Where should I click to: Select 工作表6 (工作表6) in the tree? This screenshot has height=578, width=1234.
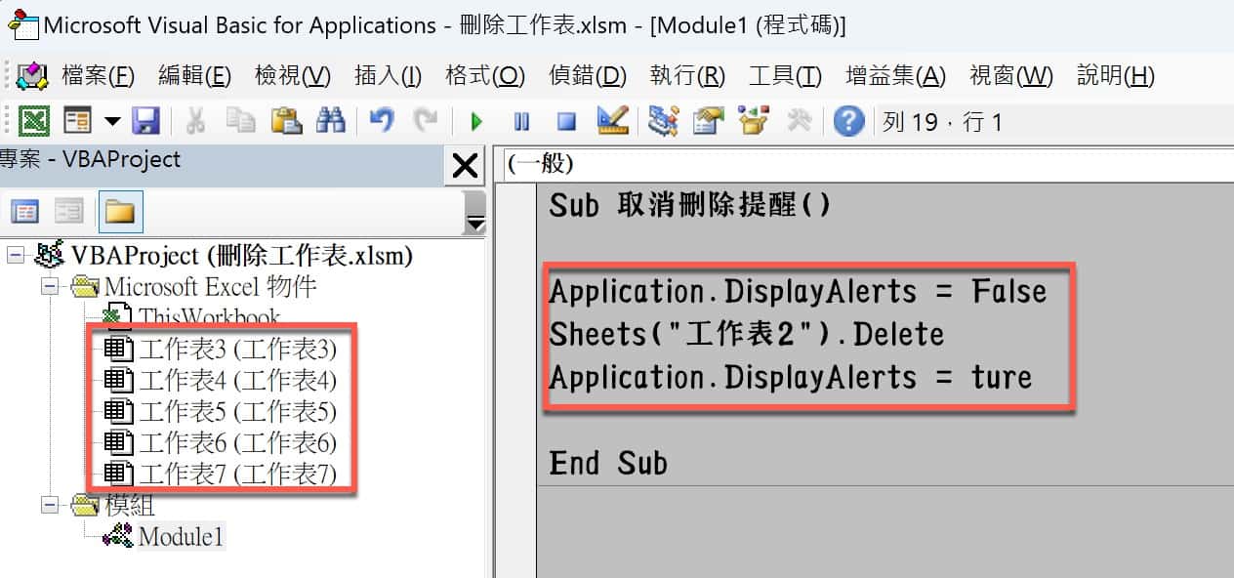[x=237, y=442]
